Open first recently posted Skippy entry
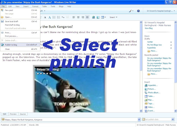The width and height of the screenshot is (177, 127). tap(159, 59)
